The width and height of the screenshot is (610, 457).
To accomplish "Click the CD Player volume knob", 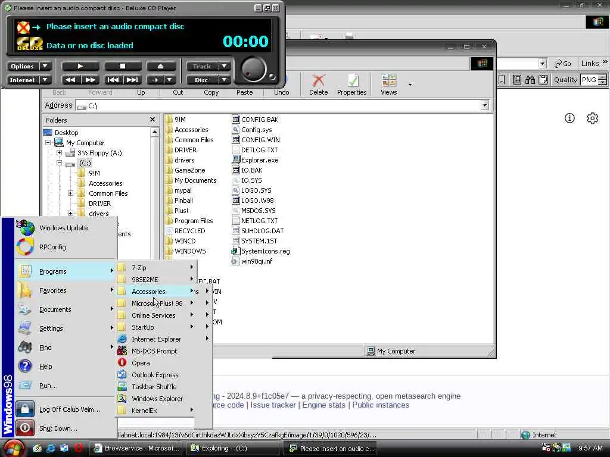I will [x=254, y=70].
